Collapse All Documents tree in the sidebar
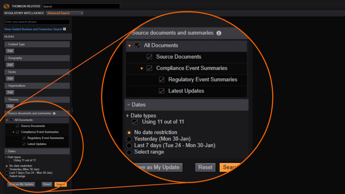The image size is (345, 194). [7, 120]
